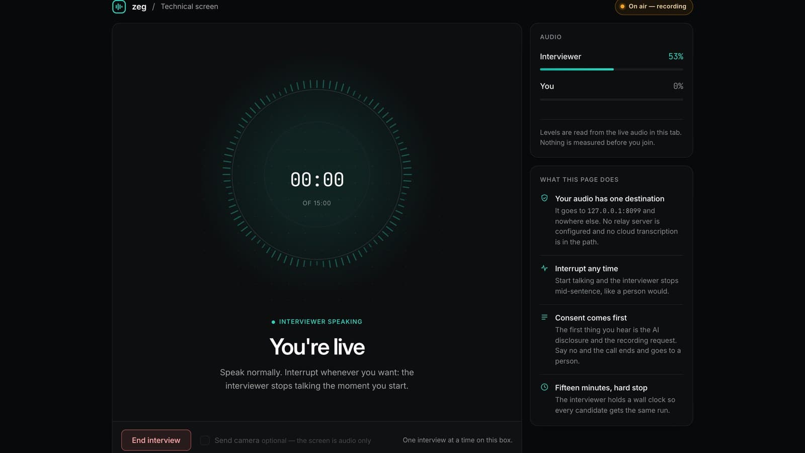Click the INTERVIEWER SPEAKING status label
The image size is (805, 453).
point(320,322)
